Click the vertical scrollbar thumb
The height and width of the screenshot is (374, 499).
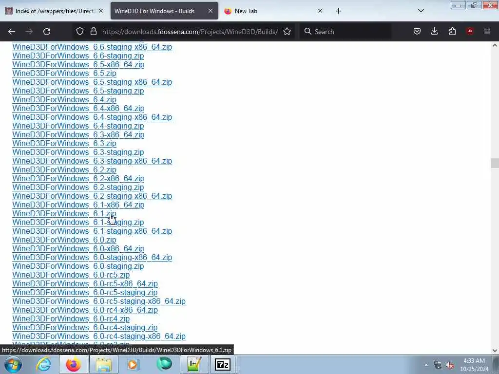click(495, 163)
